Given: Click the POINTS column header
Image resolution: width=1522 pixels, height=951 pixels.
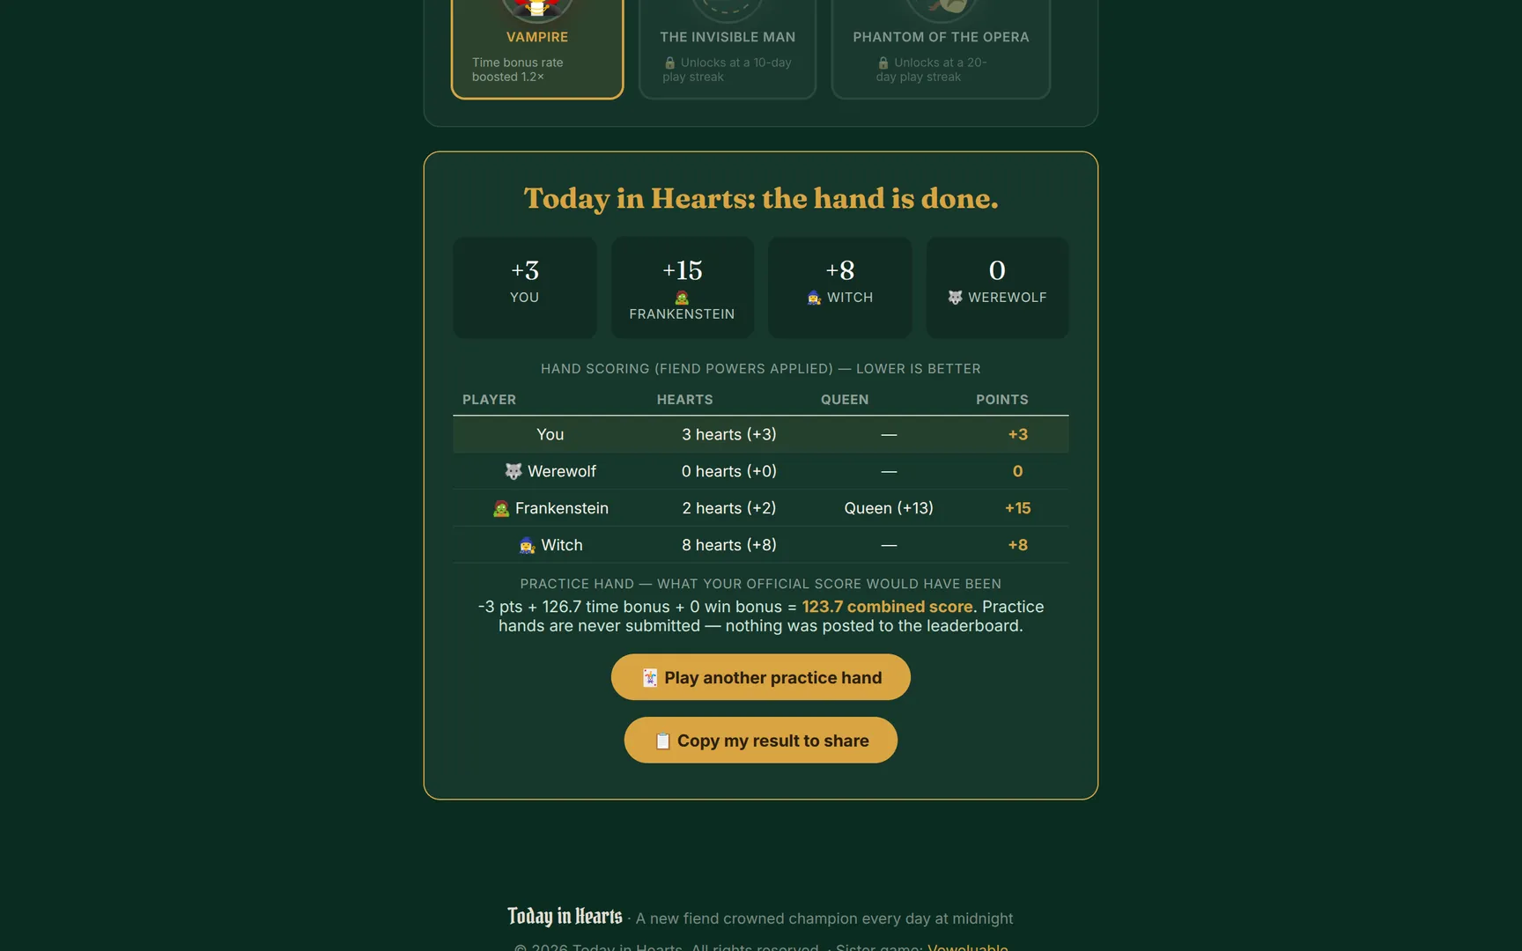Looking at the screenshot, I should 1002,400.
